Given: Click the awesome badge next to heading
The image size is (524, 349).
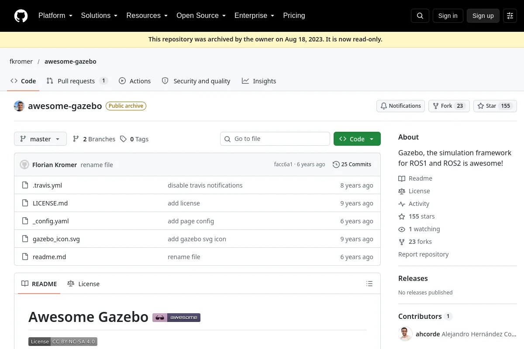Looking at the screenshot, I should click(x=176, y=318).
